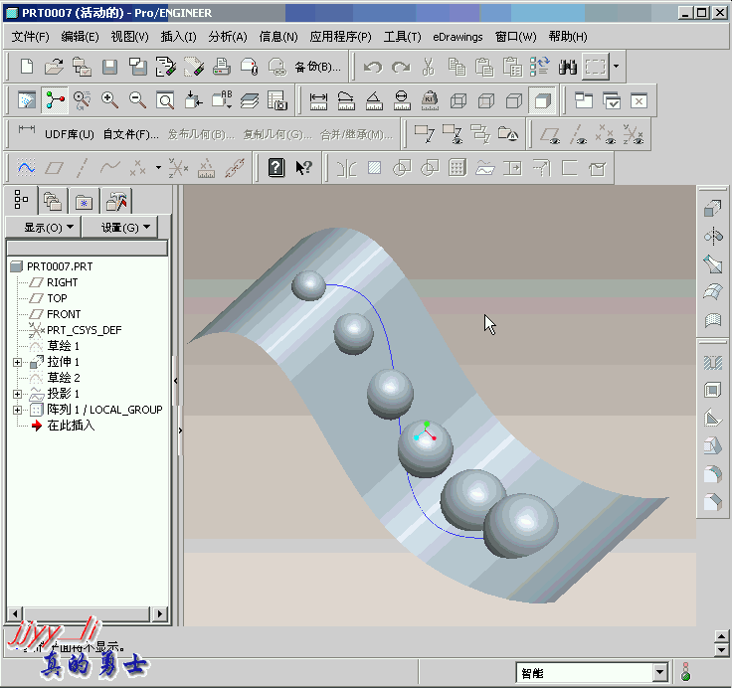The image size is (732, 688).
Task: Expand the 投影 1 feature node
Action: tap(17, 394)
